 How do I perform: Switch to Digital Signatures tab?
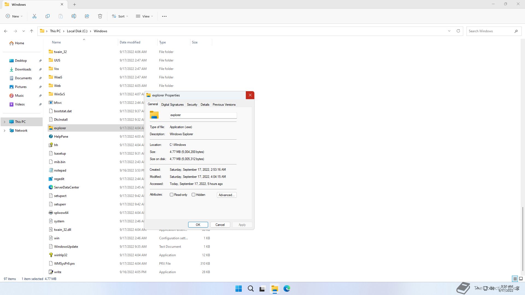click(172, 105)
